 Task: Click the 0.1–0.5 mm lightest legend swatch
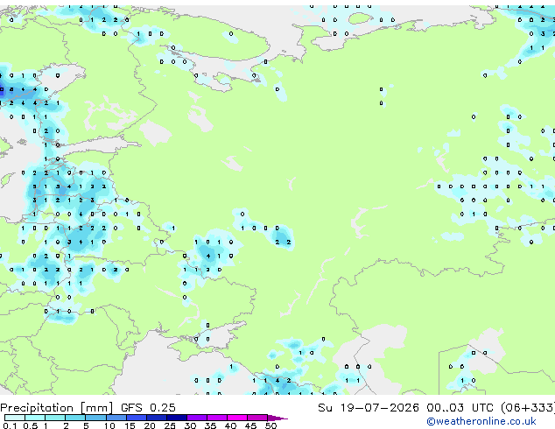coord(15,418)
